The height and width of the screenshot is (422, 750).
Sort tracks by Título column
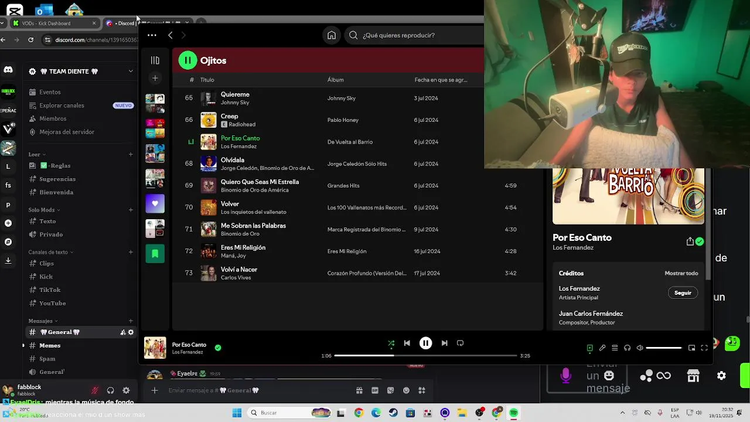[x=207, y=80]
